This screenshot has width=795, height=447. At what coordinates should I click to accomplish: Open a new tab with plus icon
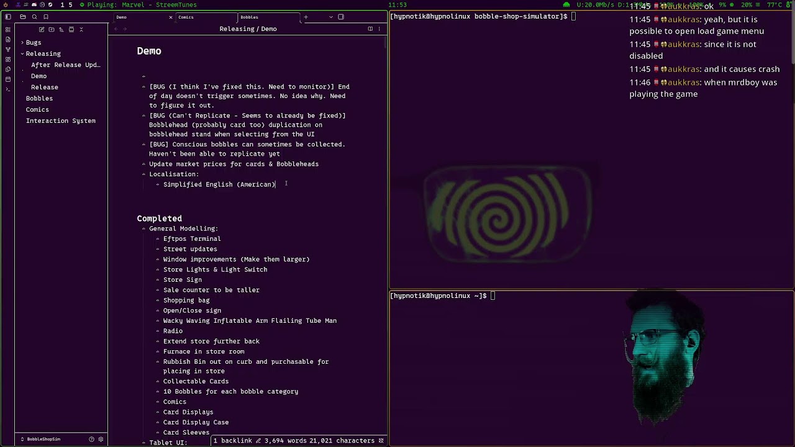tap(306, 17)
